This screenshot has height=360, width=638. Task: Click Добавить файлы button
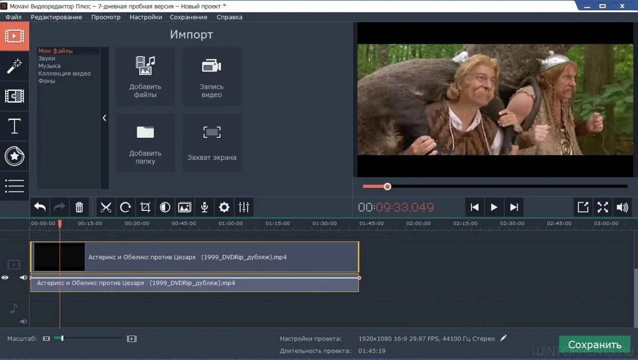(x=145, y=77)
